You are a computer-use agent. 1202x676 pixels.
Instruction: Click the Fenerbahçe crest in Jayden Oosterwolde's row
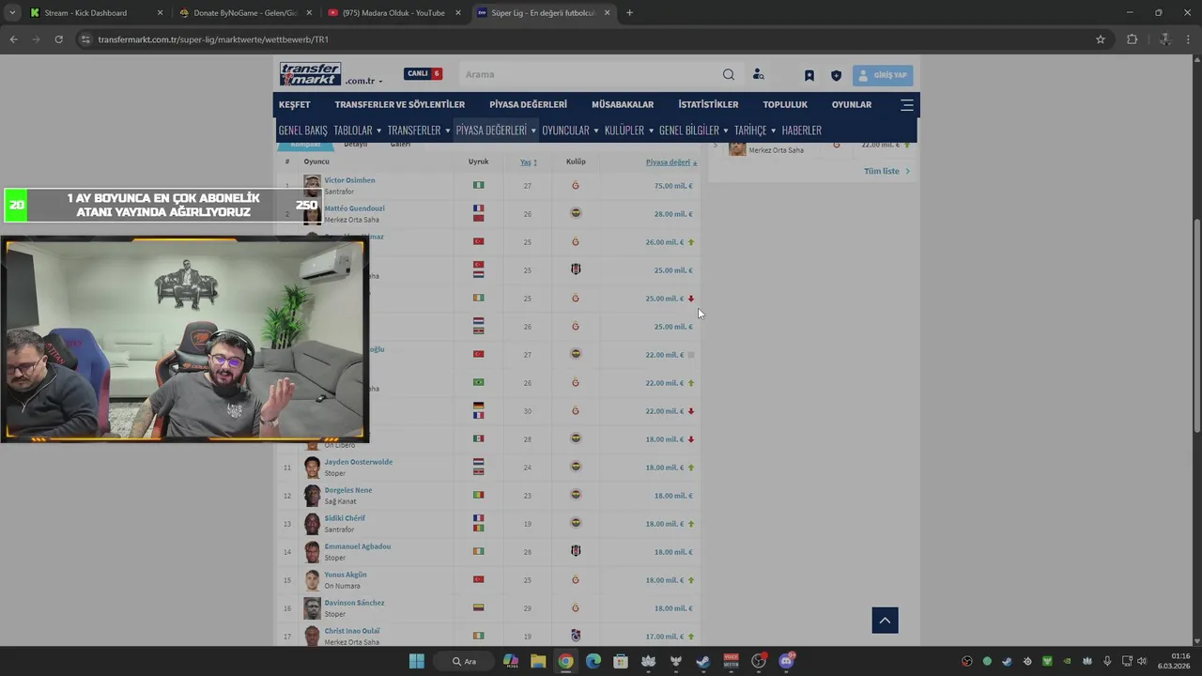point(576,467)
